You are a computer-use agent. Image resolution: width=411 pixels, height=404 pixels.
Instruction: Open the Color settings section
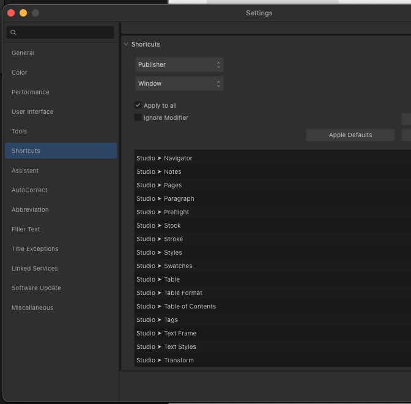pyautogui.click(x=20, y=73)
